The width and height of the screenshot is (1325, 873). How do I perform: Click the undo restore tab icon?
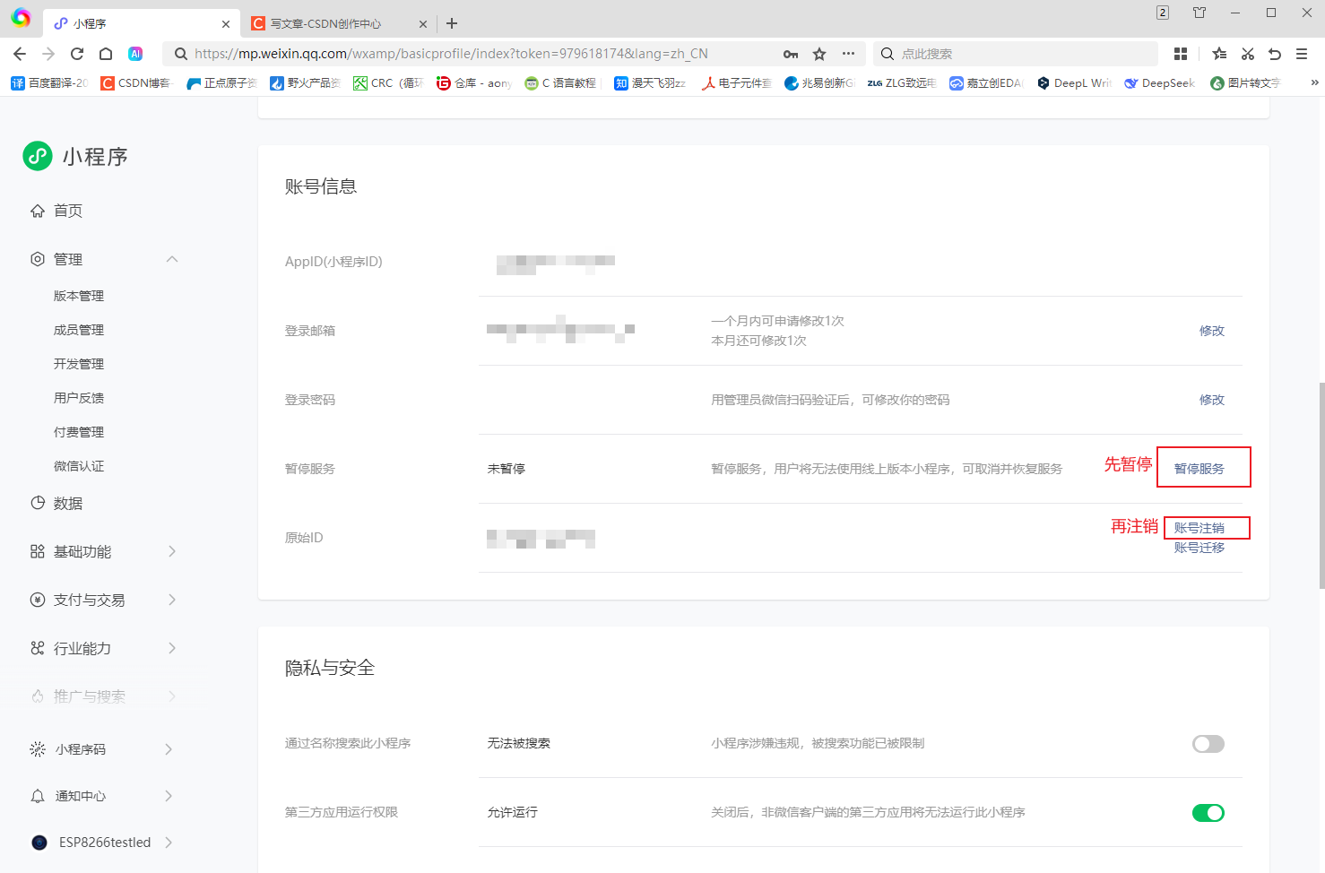1275,54
